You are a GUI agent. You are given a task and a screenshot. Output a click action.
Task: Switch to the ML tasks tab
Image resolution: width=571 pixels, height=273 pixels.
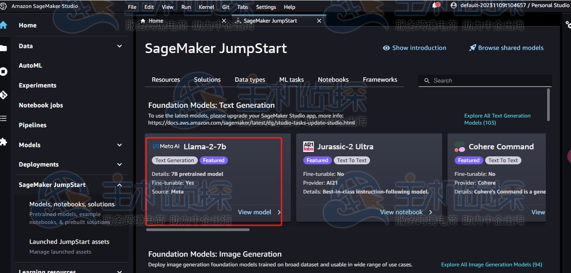[291, 80]
